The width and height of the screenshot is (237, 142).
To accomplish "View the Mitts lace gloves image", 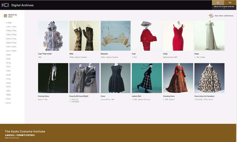I will [x=84, y=36].
